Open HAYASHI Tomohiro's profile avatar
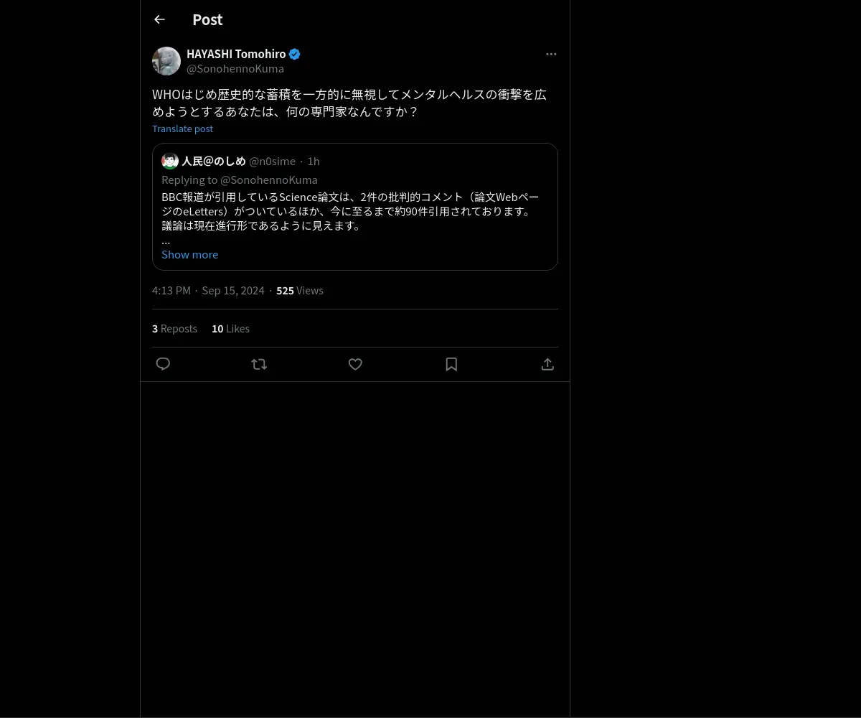Screen dimensions: 861x718 point(166,61)
